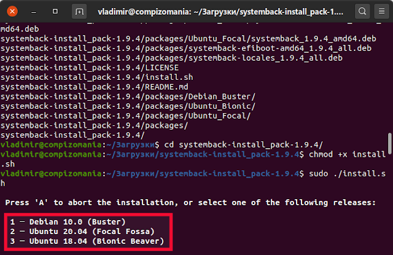The height and width of the screenshot is (255, 393).
Task: Click the line ending in 'packages/Ubuntu_Bionic/'
Action: 128,106
